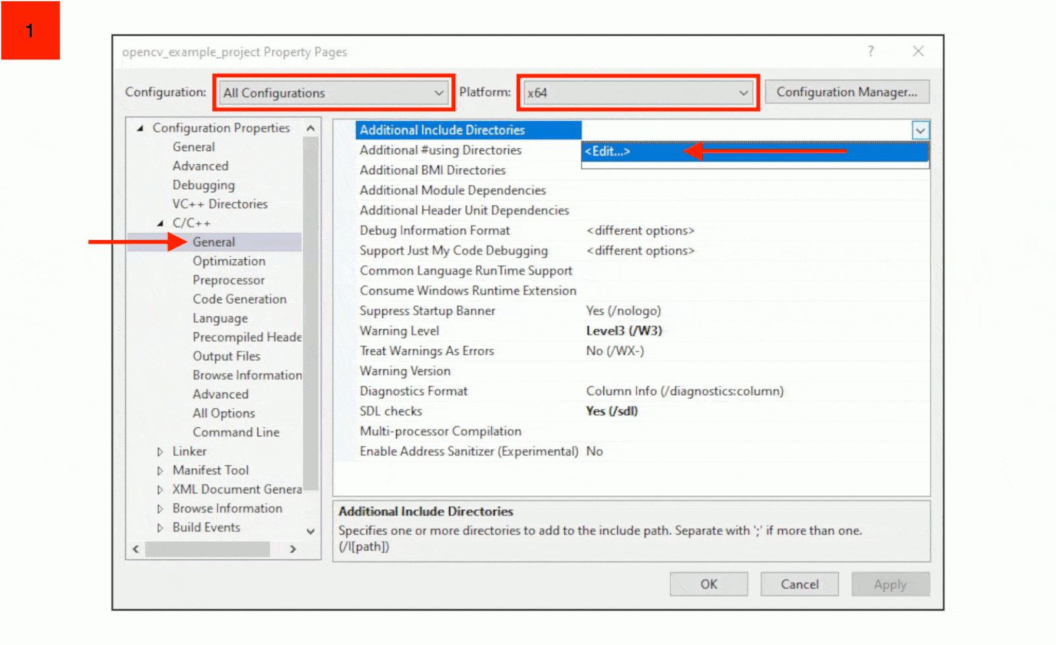Click the Column Info (/diagnostics:column) value
The image size is (1056, 645).
coord(684,392)
